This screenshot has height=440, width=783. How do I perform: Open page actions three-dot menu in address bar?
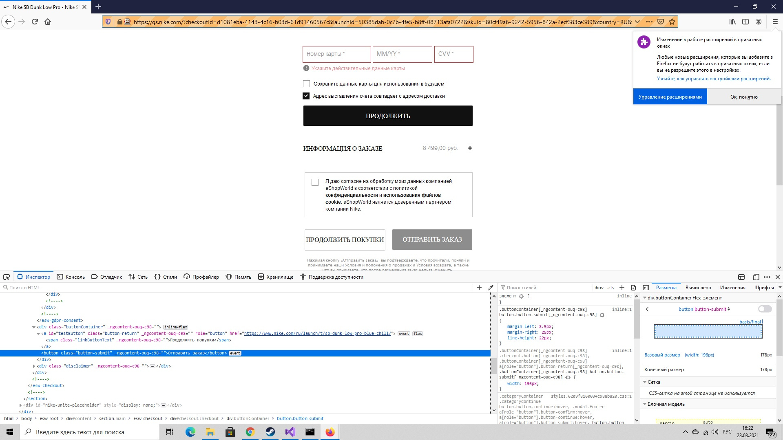point(649,22)
